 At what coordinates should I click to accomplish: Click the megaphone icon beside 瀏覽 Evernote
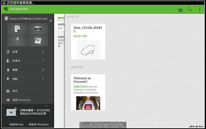click(8, 100)
